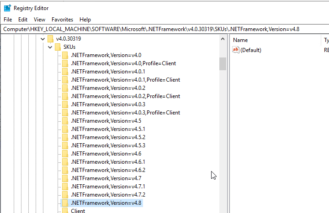
Task: Open the File menu
Action: click(8, 20)
